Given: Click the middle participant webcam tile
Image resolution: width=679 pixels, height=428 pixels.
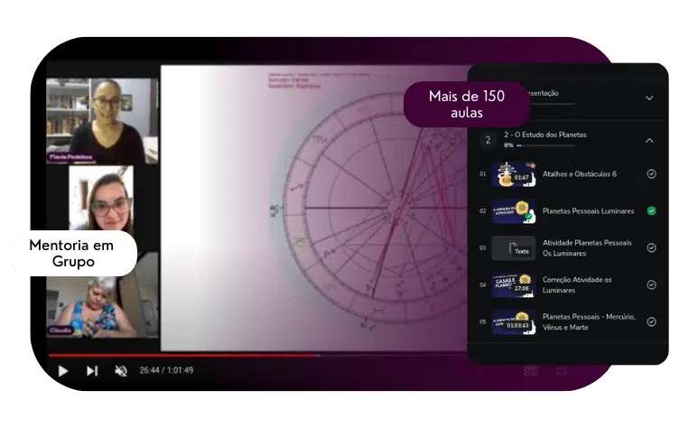Looking at the screenshot, I should [101, 198].
